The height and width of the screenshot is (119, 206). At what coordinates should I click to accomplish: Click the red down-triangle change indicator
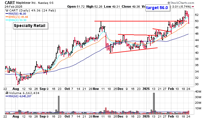pos(193,7)
